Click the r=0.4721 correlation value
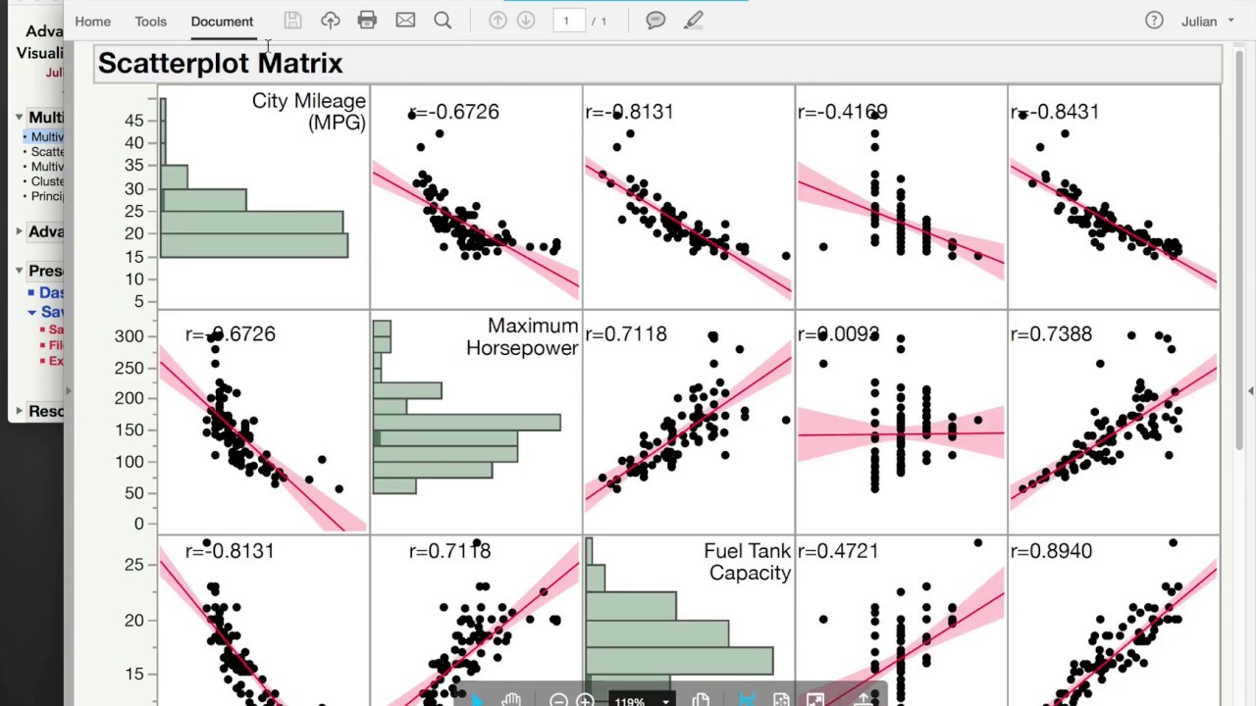This screenshot has height=706, width=1256. (838, 551)
